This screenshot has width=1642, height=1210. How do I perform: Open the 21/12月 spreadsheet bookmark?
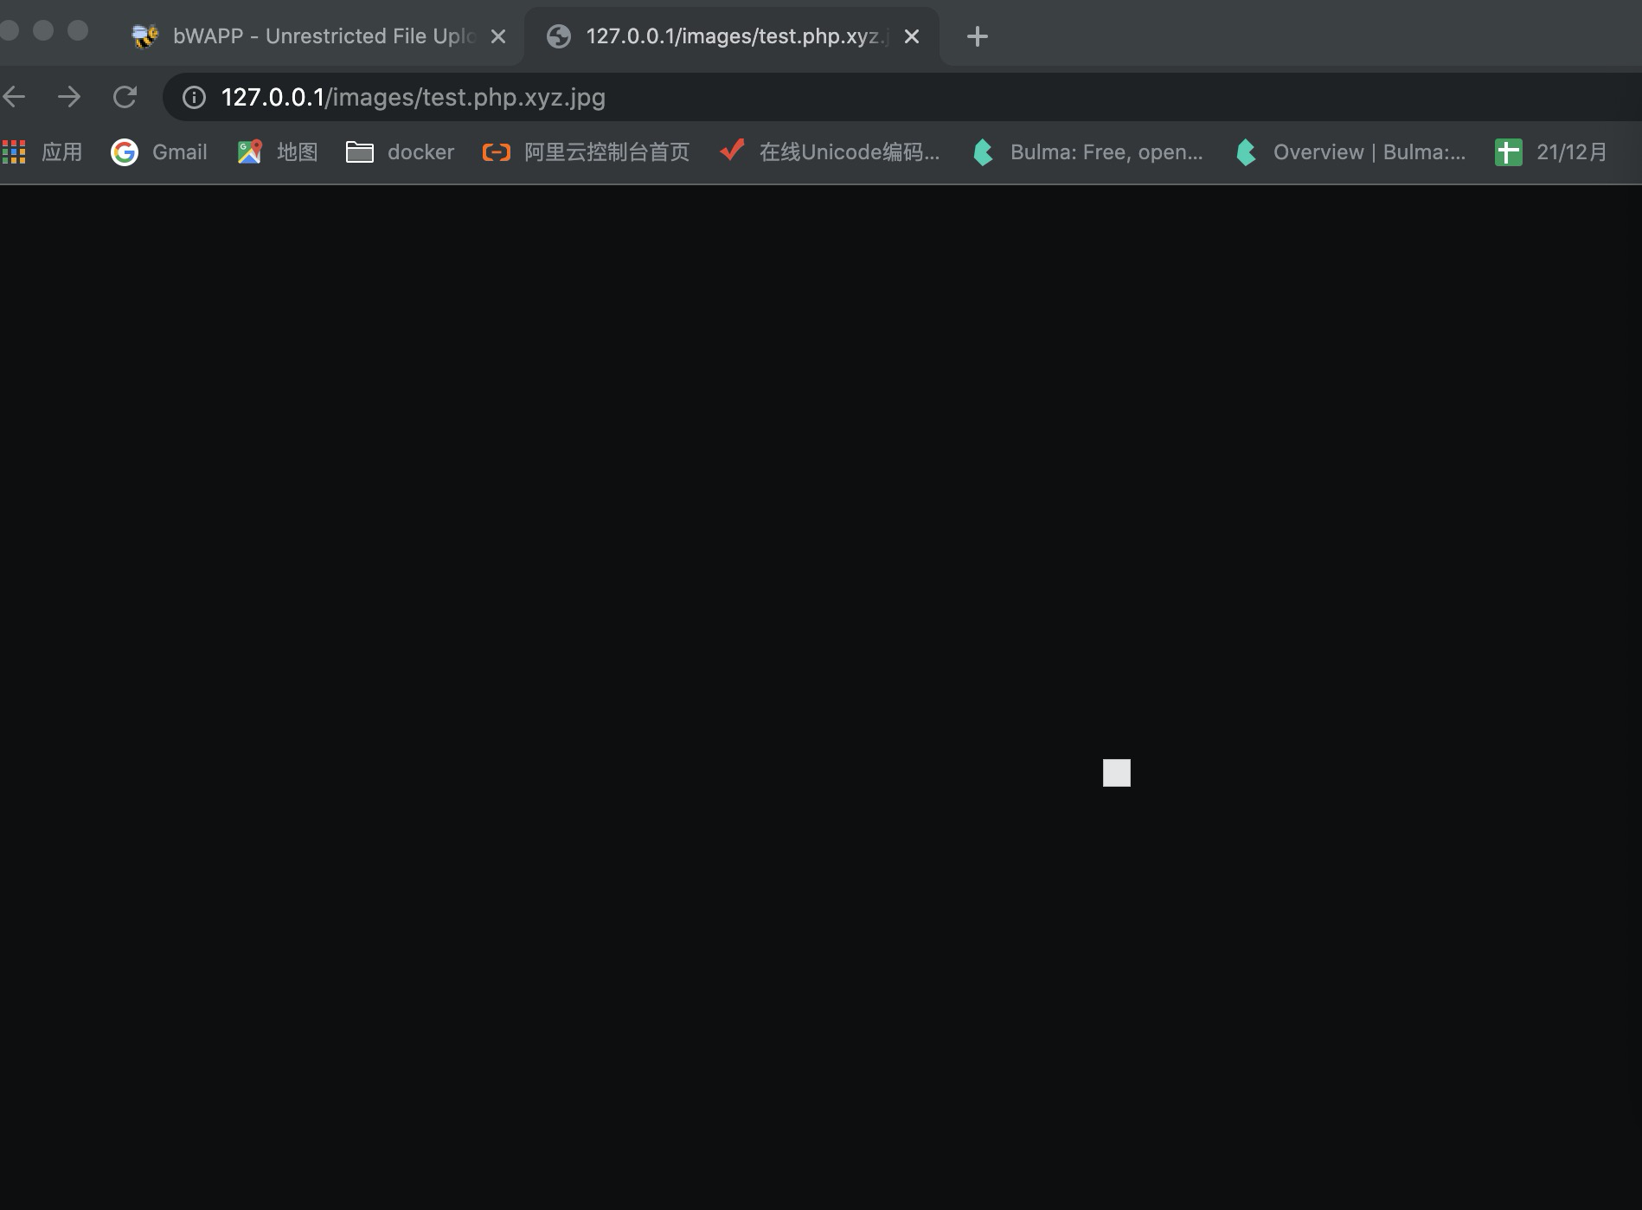pyautogui.click(x=1551, y=152)
